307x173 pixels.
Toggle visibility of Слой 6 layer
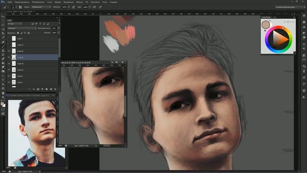coord(9,76)
